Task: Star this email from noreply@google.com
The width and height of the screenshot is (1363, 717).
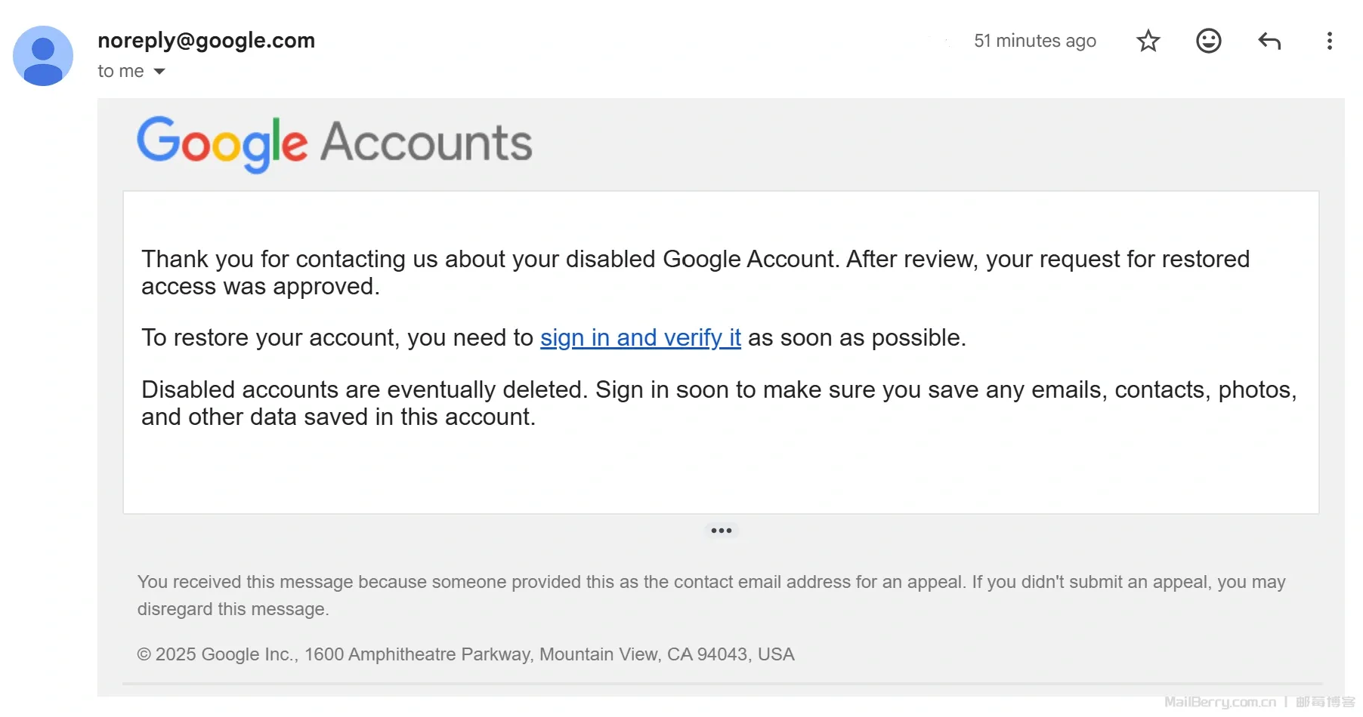Action: pyautogui.click(x=1148, y=41)
